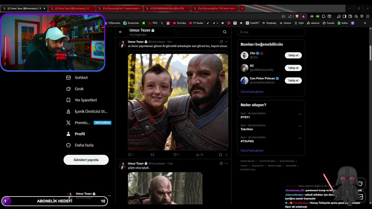
Task: Switch to Leaked audio DiscussingFilm tab
Action: point(119,8)
